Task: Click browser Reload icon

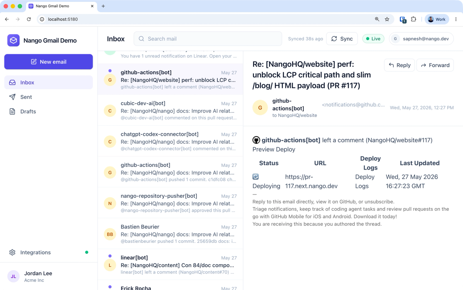Action: point(29,19)
